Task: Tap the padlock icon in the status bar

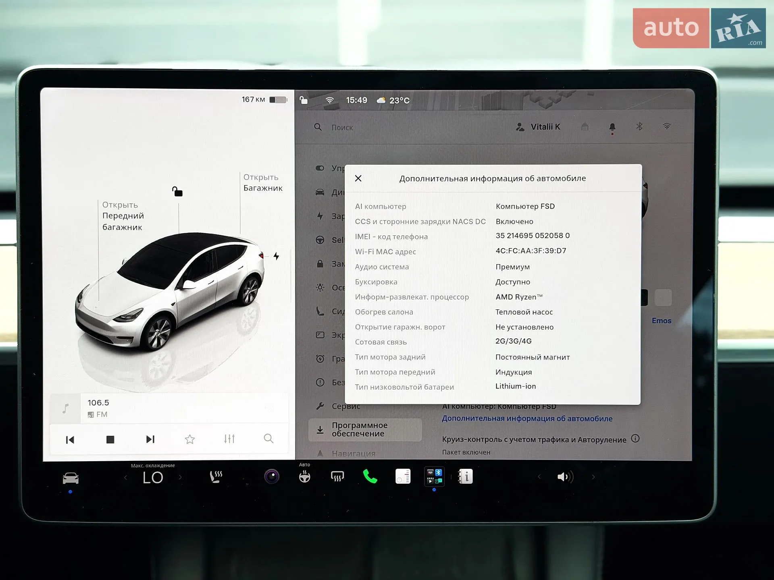Action: (x=304, y=100)
